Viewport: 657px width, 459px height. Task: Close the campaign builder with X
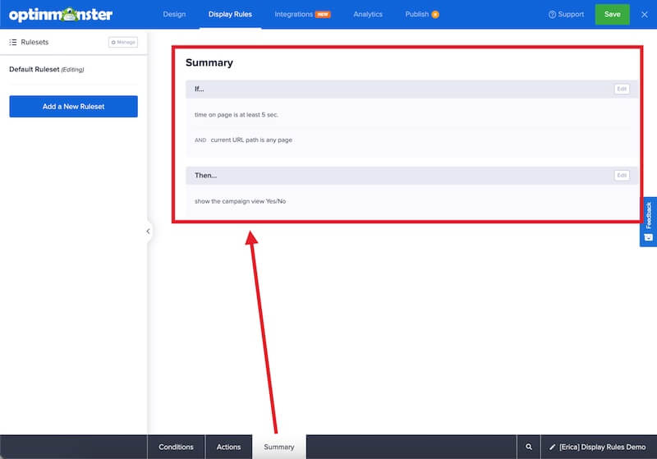point(645,15)
